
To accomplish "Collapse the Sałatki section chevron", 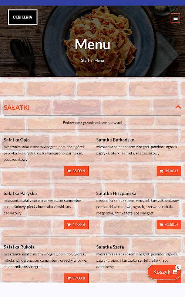I will (x=178, y=107).
